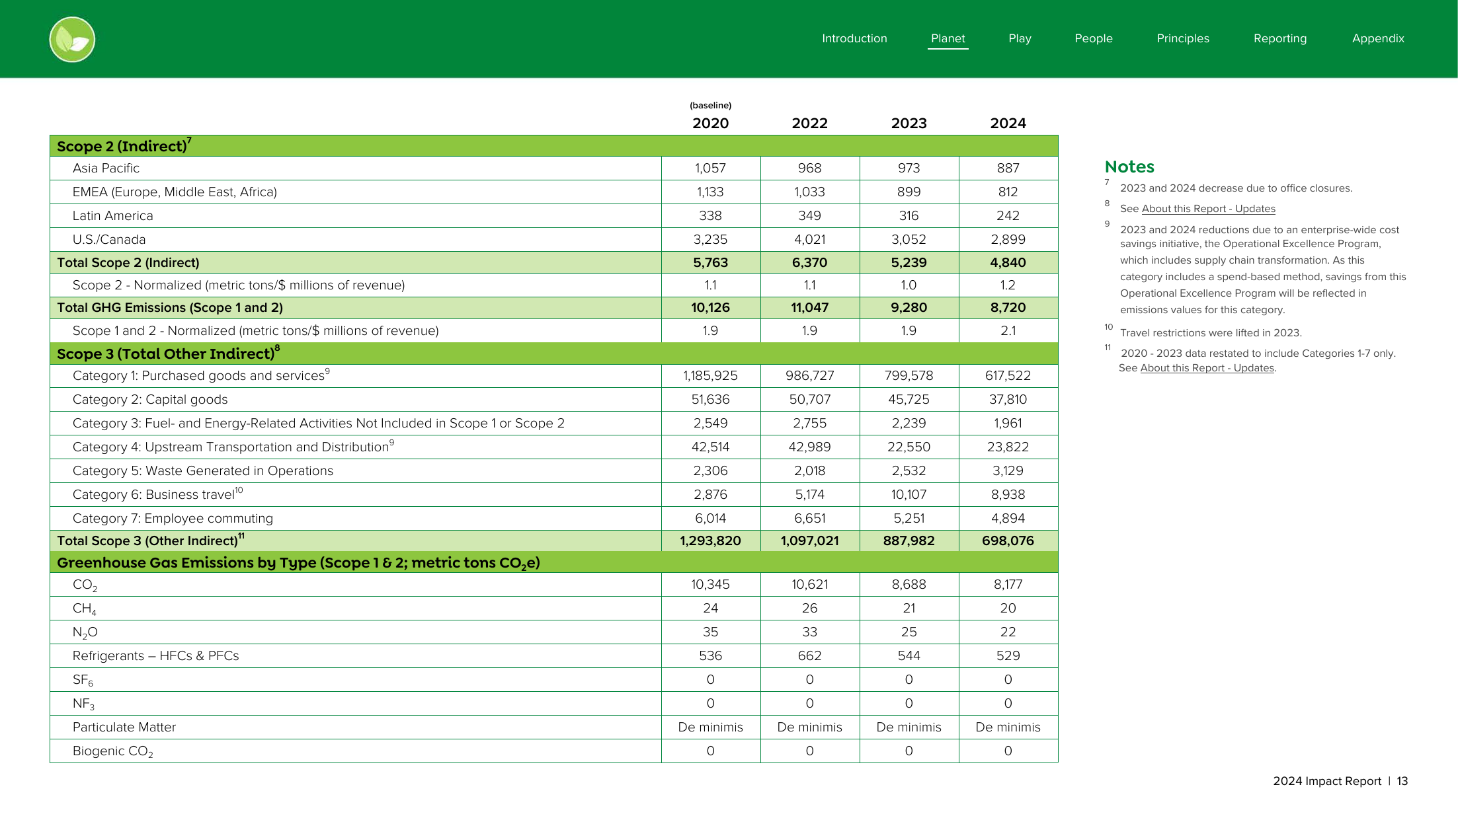Click Category 2: Capital goods label
Viewport: 1458px width, 820px height.
[150, 400]
